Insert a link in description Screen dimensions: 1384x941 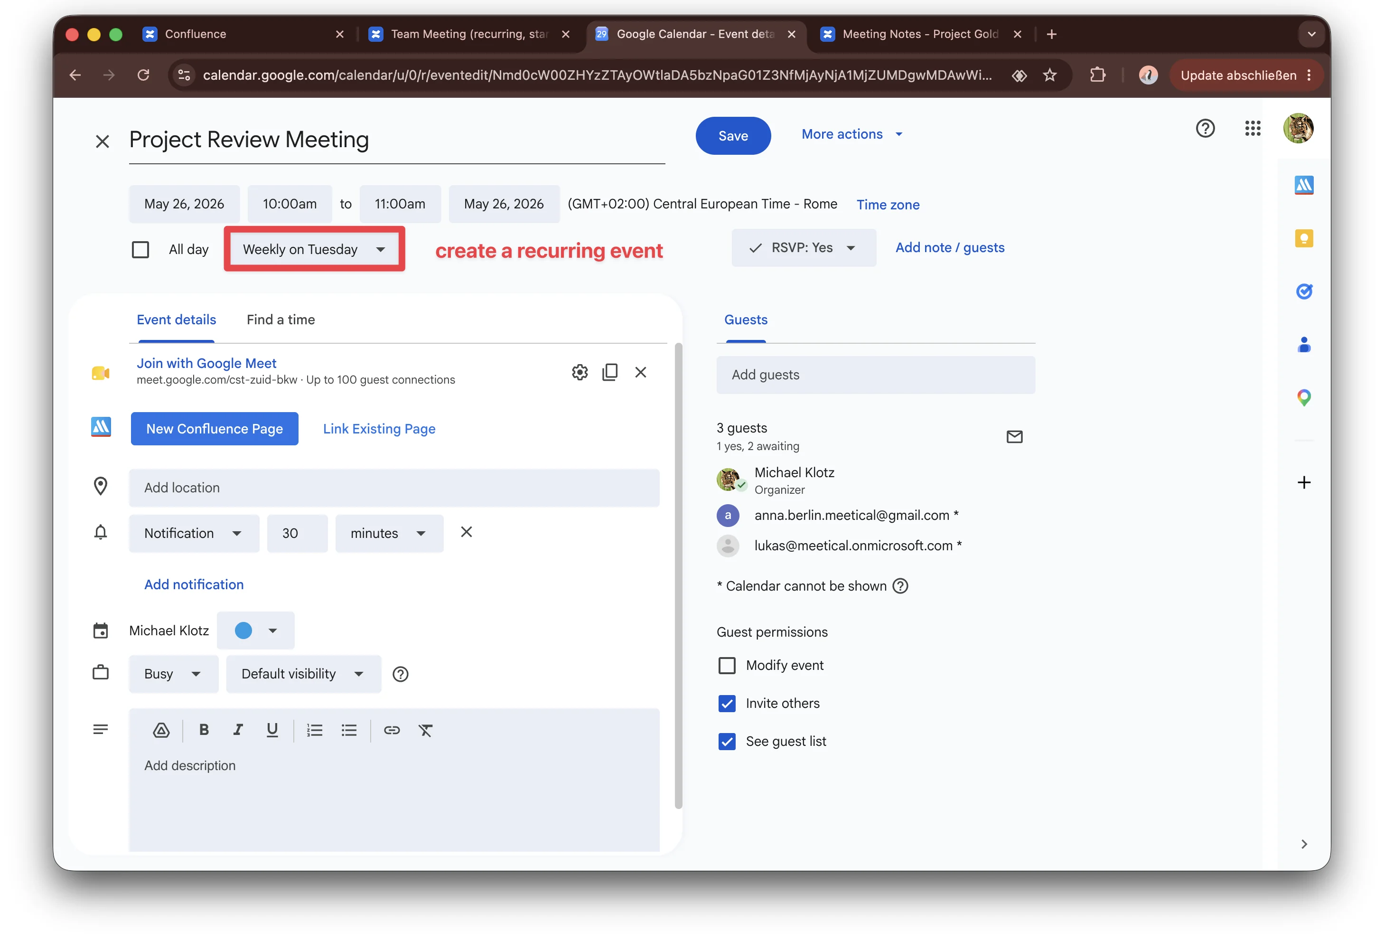click(391, 730)
